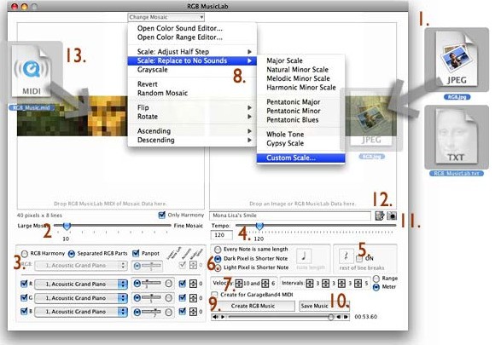The image size is (495, 345).
Task: Click the rest symbol icon for line breaks
Action: click(x=346, y=256)
